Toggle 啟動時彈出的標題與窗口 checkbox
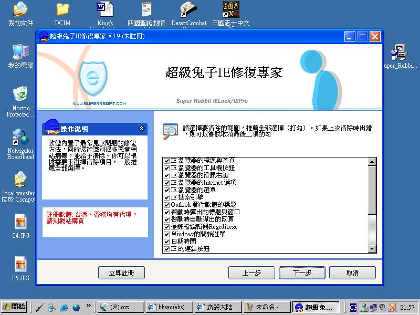 166,213
